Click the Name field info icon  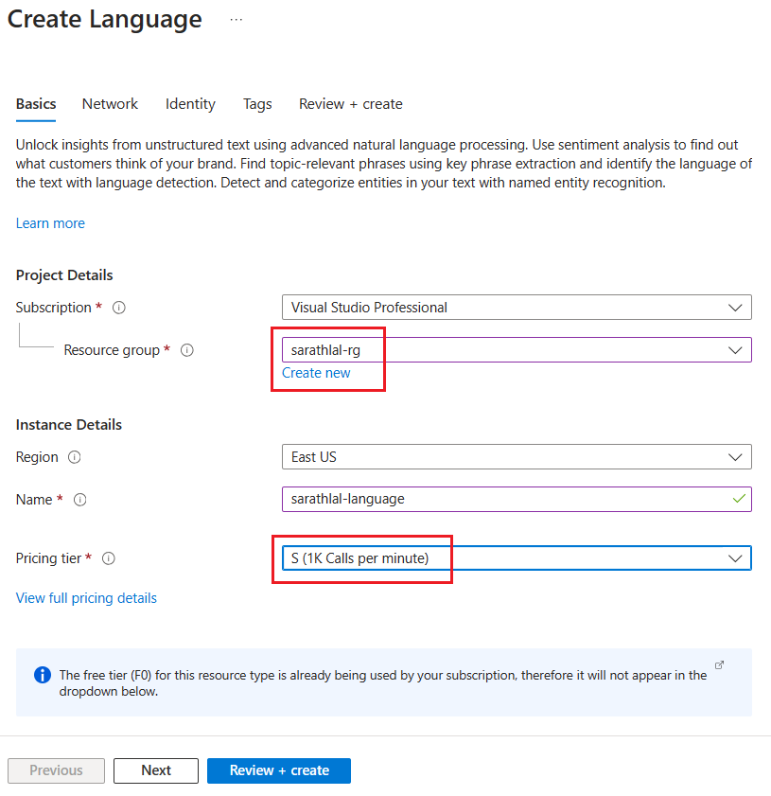(x=79, y=500)
